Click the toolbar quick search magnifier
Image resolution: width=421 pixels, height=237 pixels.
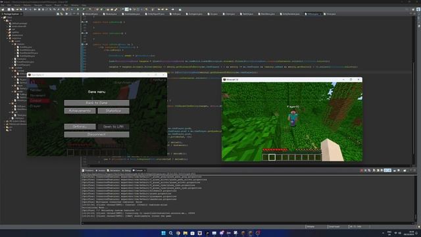[407, 9]
